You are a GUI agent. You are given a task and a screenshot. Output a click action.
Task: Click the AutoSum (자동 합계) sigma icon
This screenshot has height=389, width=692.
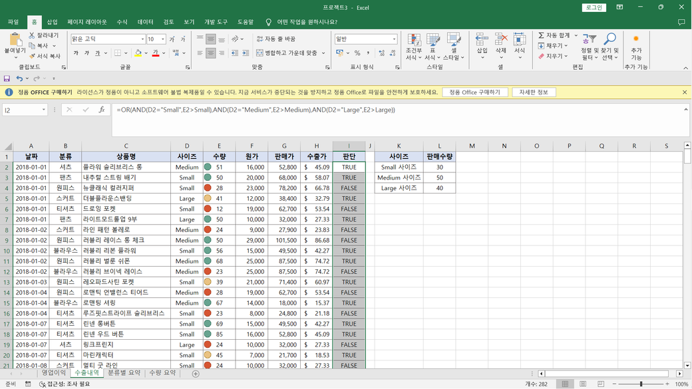coord(541,35)
